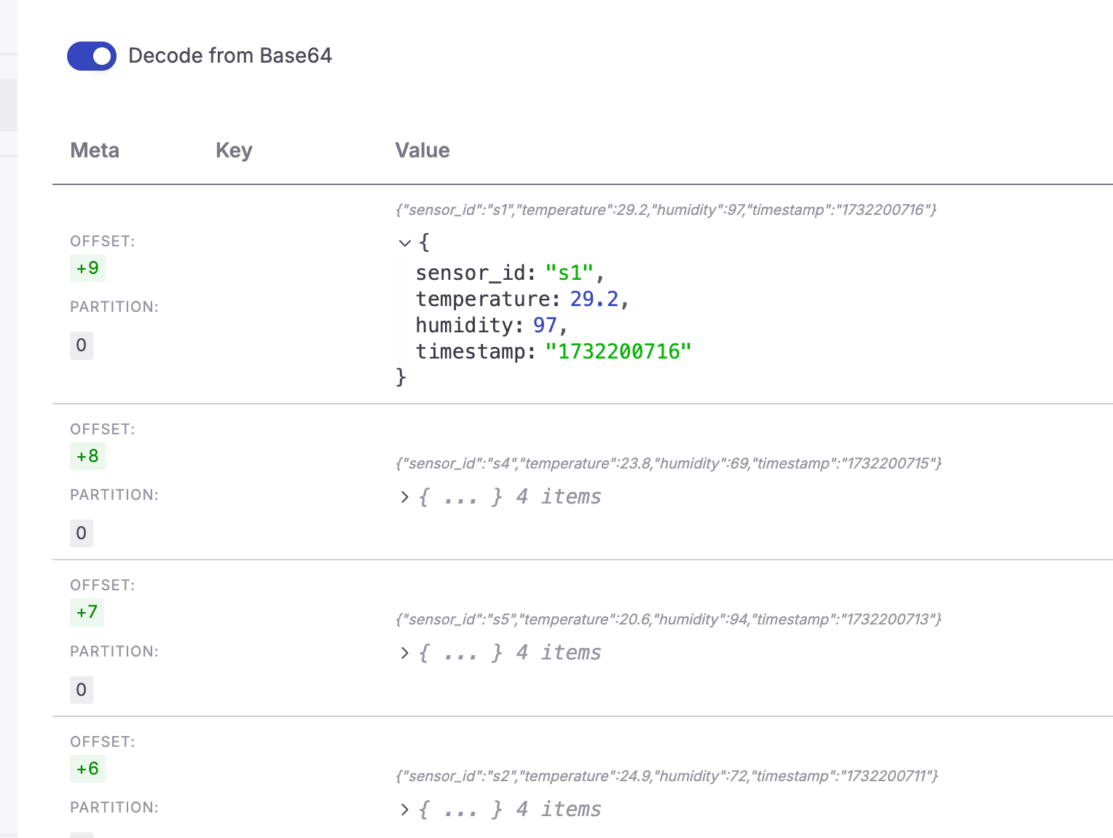Click partition 0 badge under offset +9
The height and width of the screenshot is (838, 1113).
click(82, 345)
